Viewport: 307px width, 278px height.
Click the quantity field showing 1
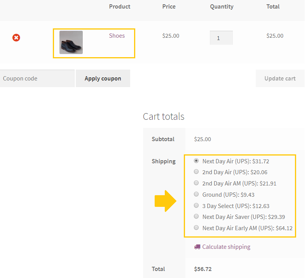pyautogui.click(x=221, y=38)
